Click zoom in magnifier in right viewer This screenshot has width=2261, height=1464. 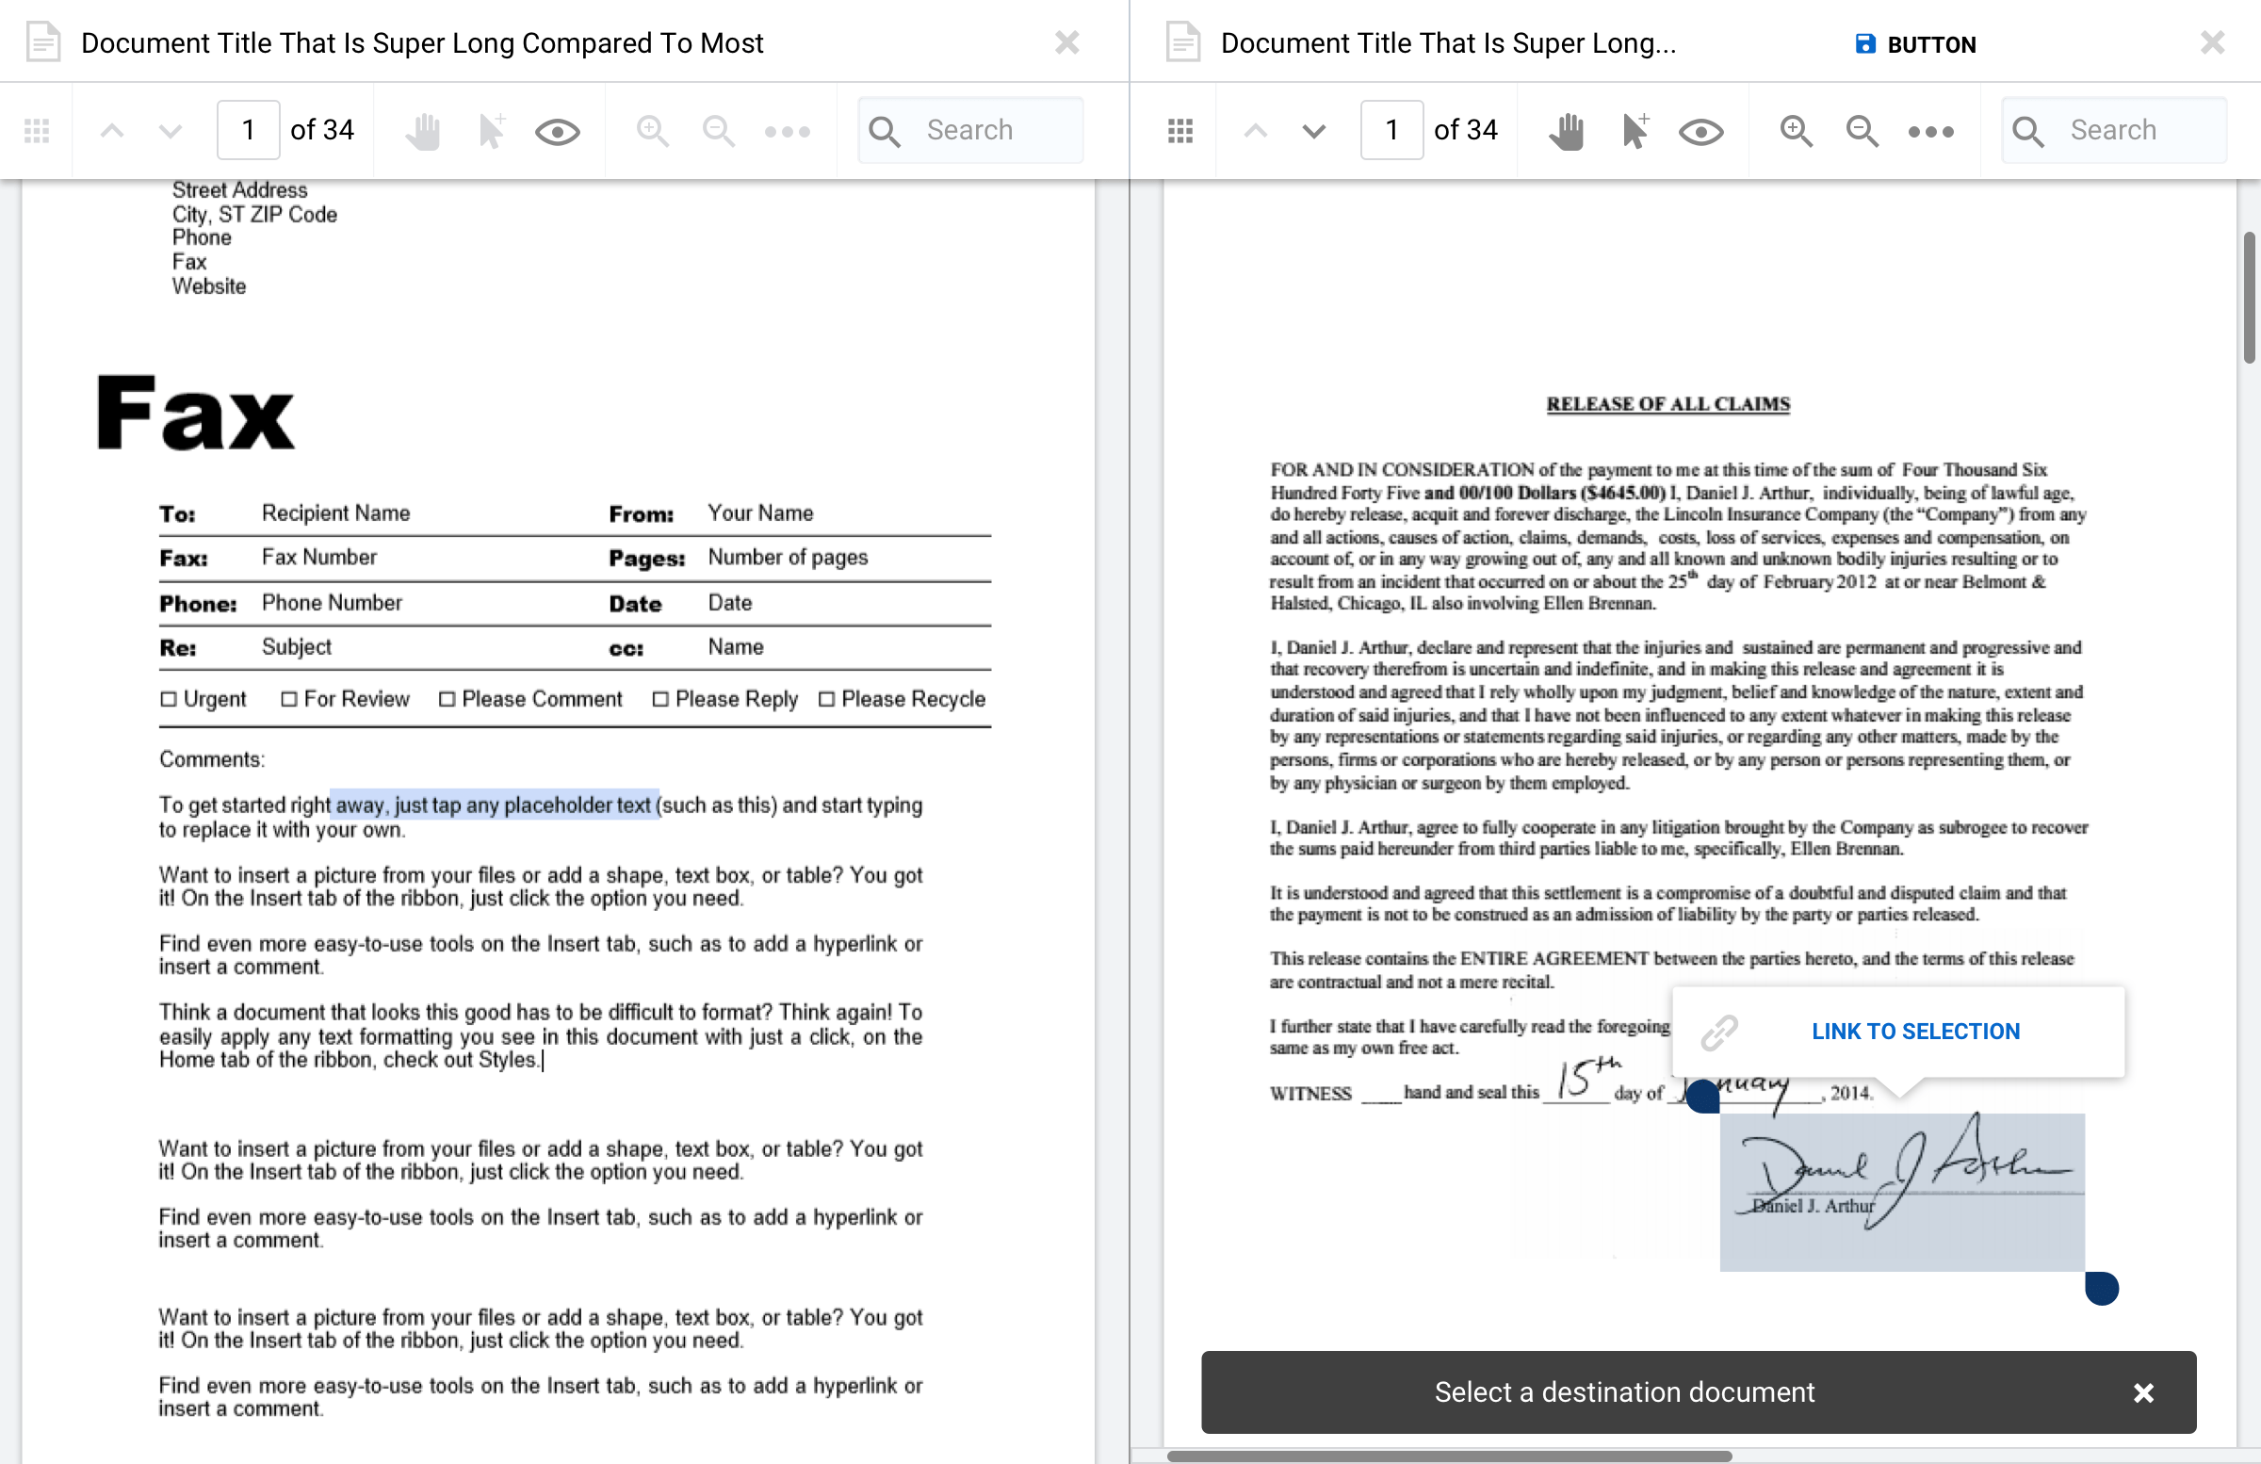[x=1796, y=130]
